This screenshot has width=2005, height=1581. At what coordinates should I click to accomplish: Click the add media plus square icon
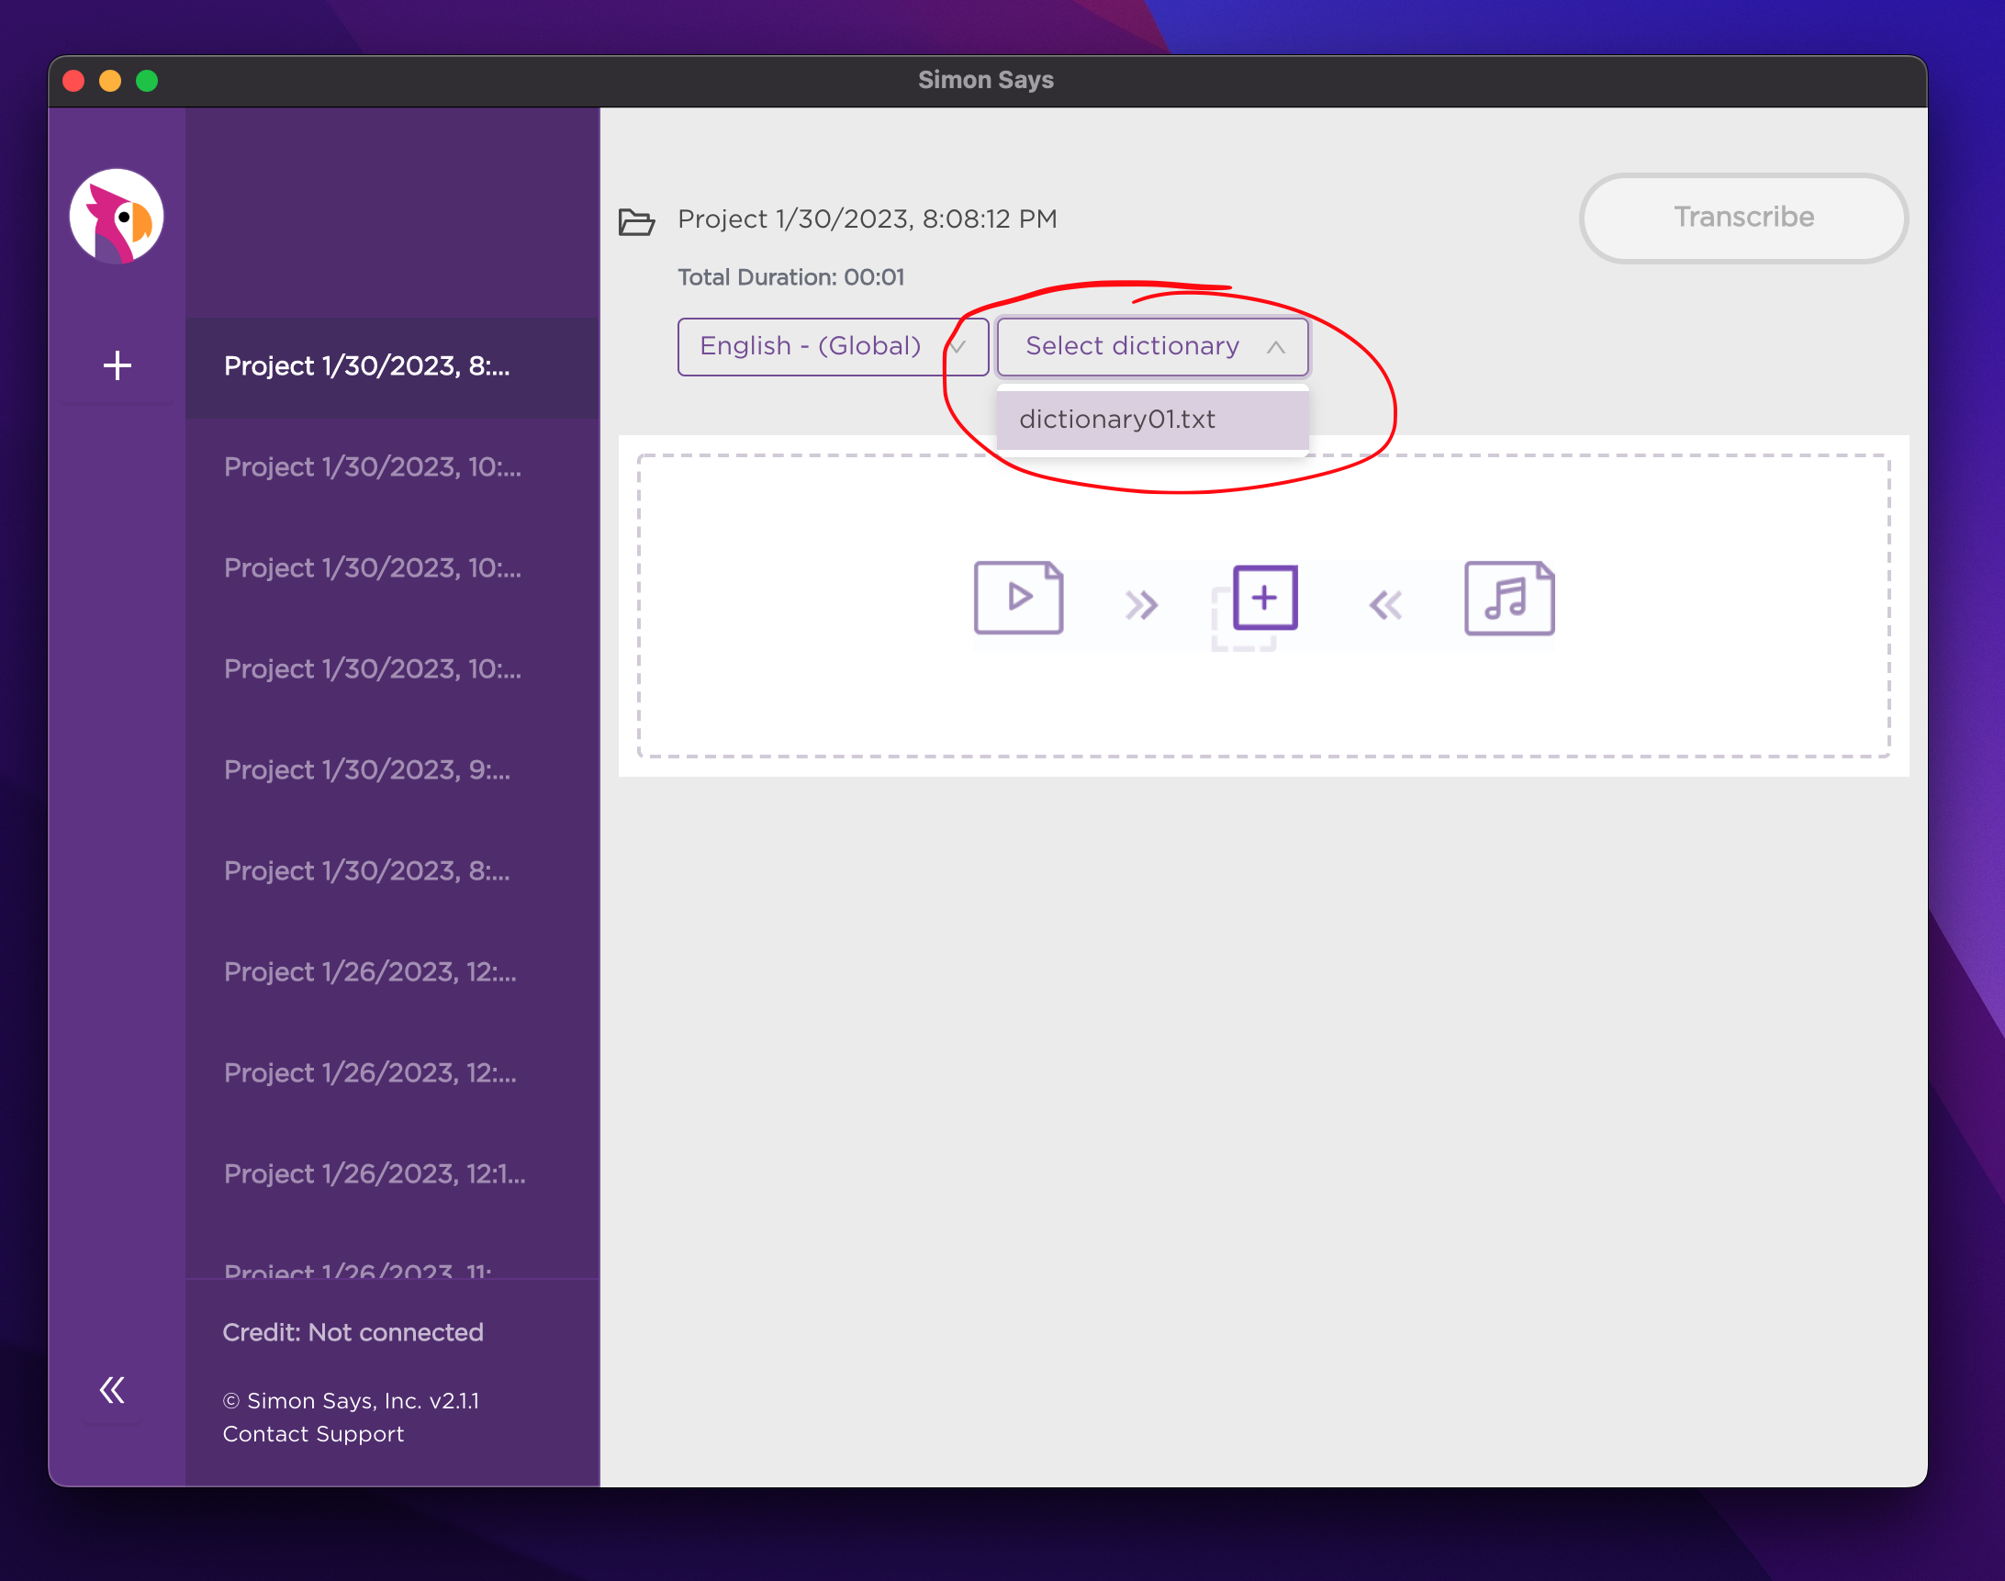(x=1264, y=598)
